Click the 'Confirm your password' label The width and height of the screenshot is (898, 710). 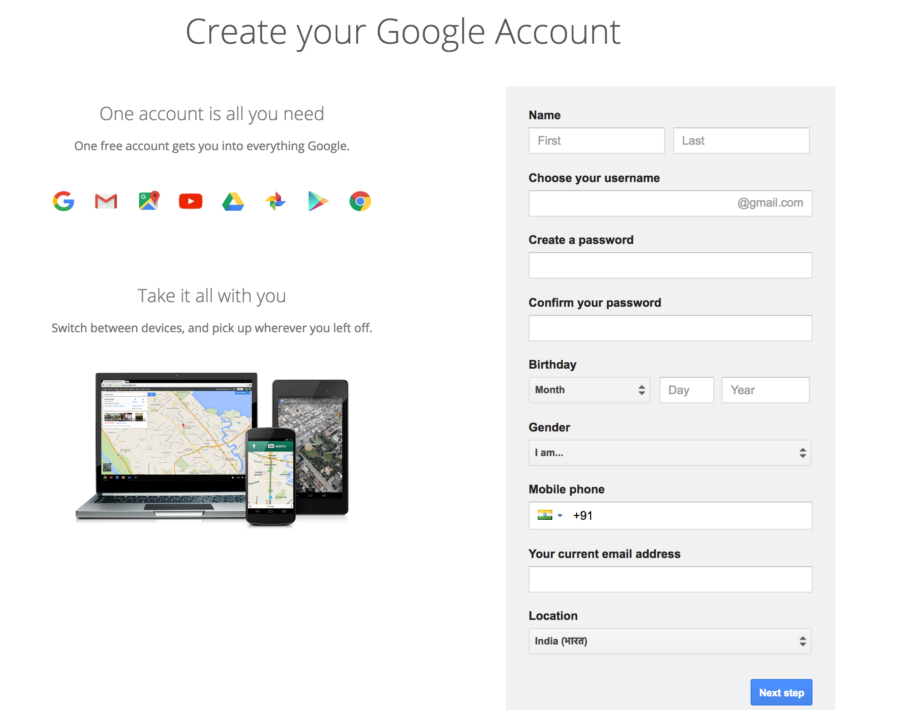(595, 303)
